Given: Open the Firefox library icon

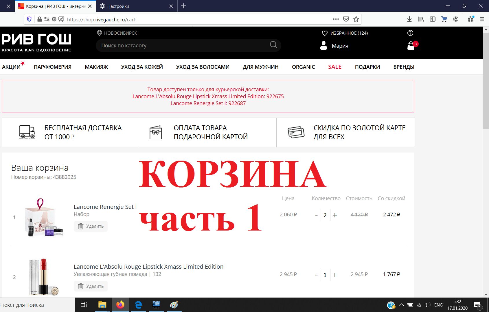Looking at the screenshot, I should point(421,19).
